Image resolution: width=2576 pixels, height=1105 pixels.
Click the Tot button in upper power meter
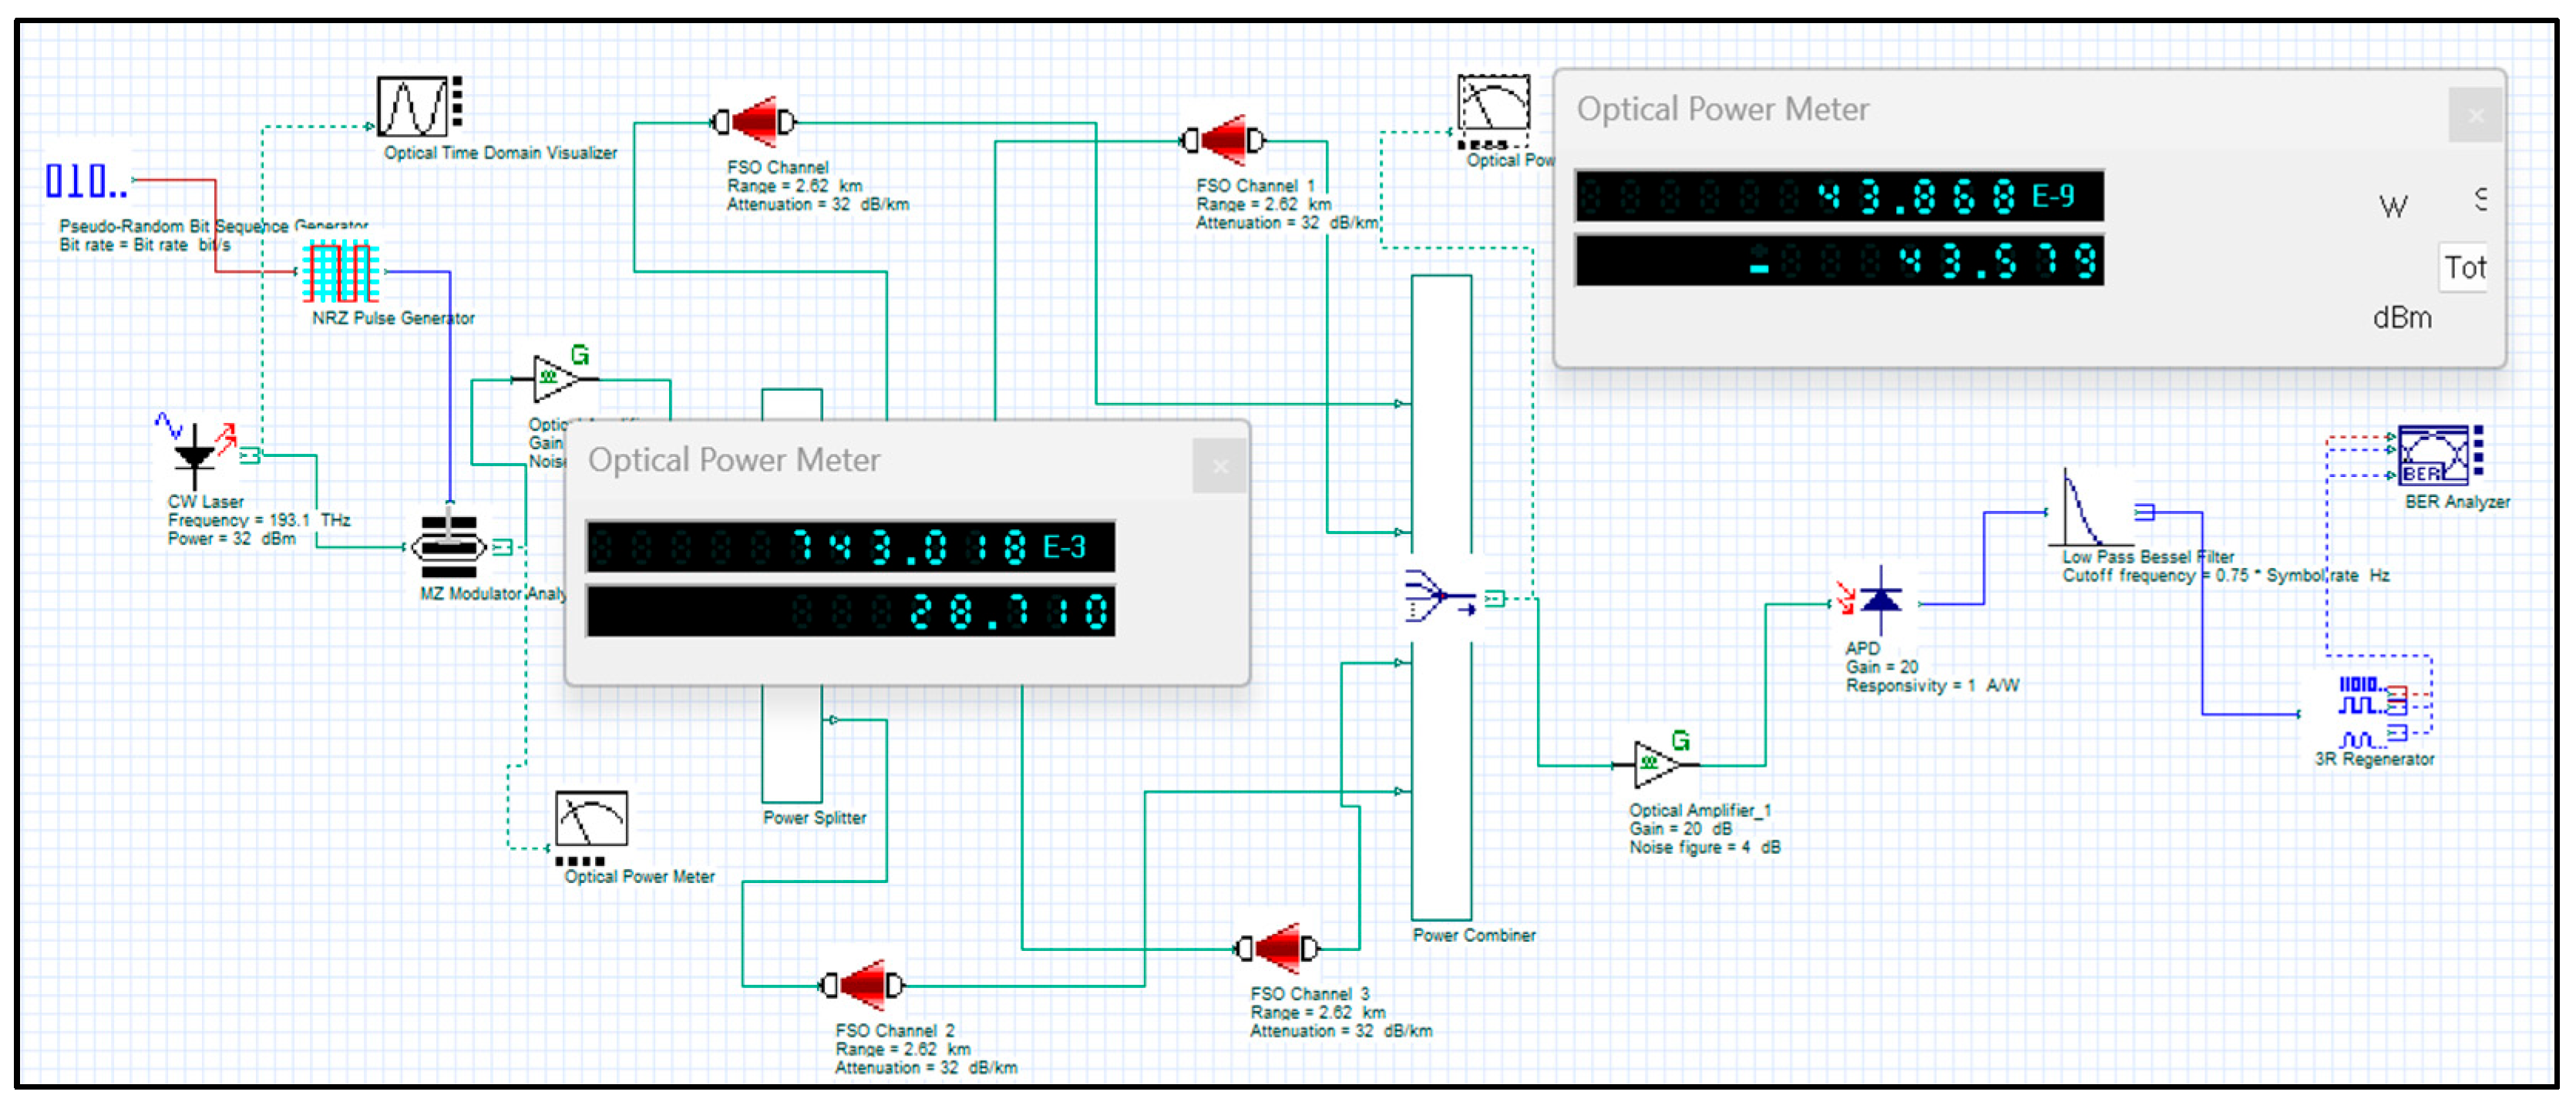[x=2464, y=268]
